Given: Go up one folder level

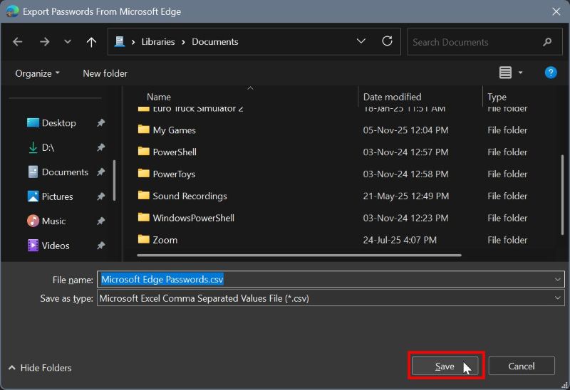Looking at the screenshot, I should (x=91, y=42).
